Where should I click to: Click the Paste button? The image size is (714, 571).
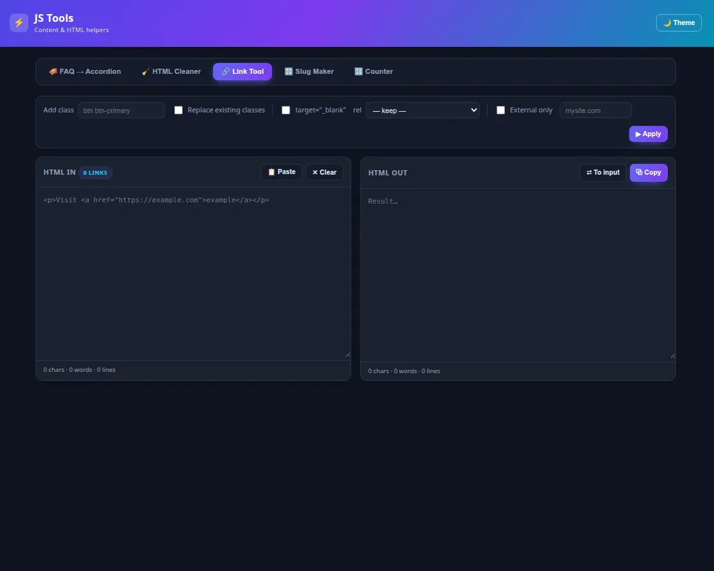[281, 172]
